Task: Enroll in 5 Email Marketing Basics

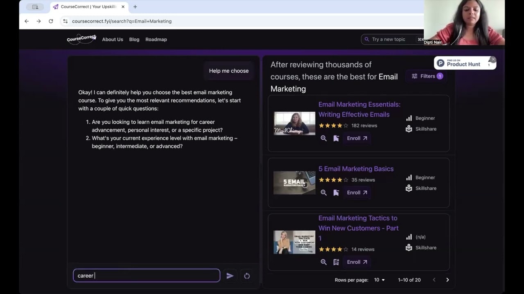Action: click(x=357, y=193)
